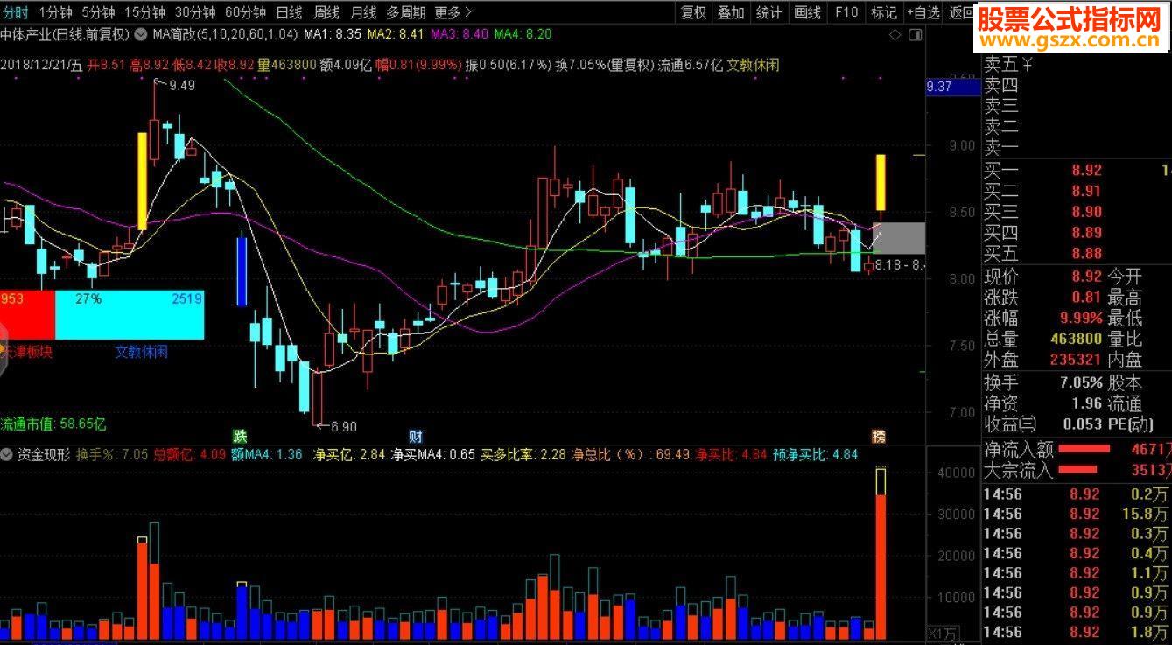Click the red 953 bar segment
The height and width of the screenshot is (645, 1172).
tap(27, 315)
